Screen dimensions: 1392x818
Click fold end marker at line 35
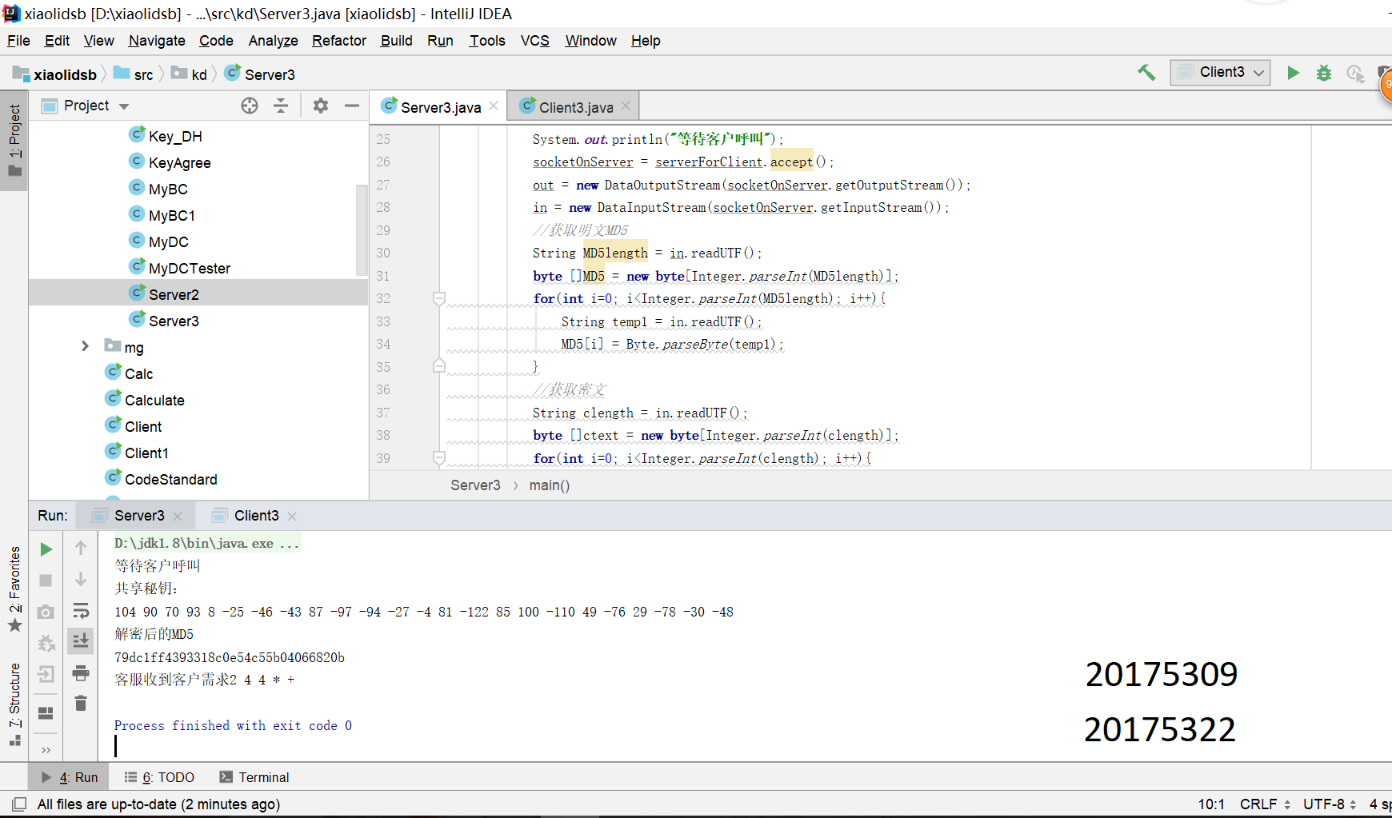pyautogui.click(x=439, y=366)
